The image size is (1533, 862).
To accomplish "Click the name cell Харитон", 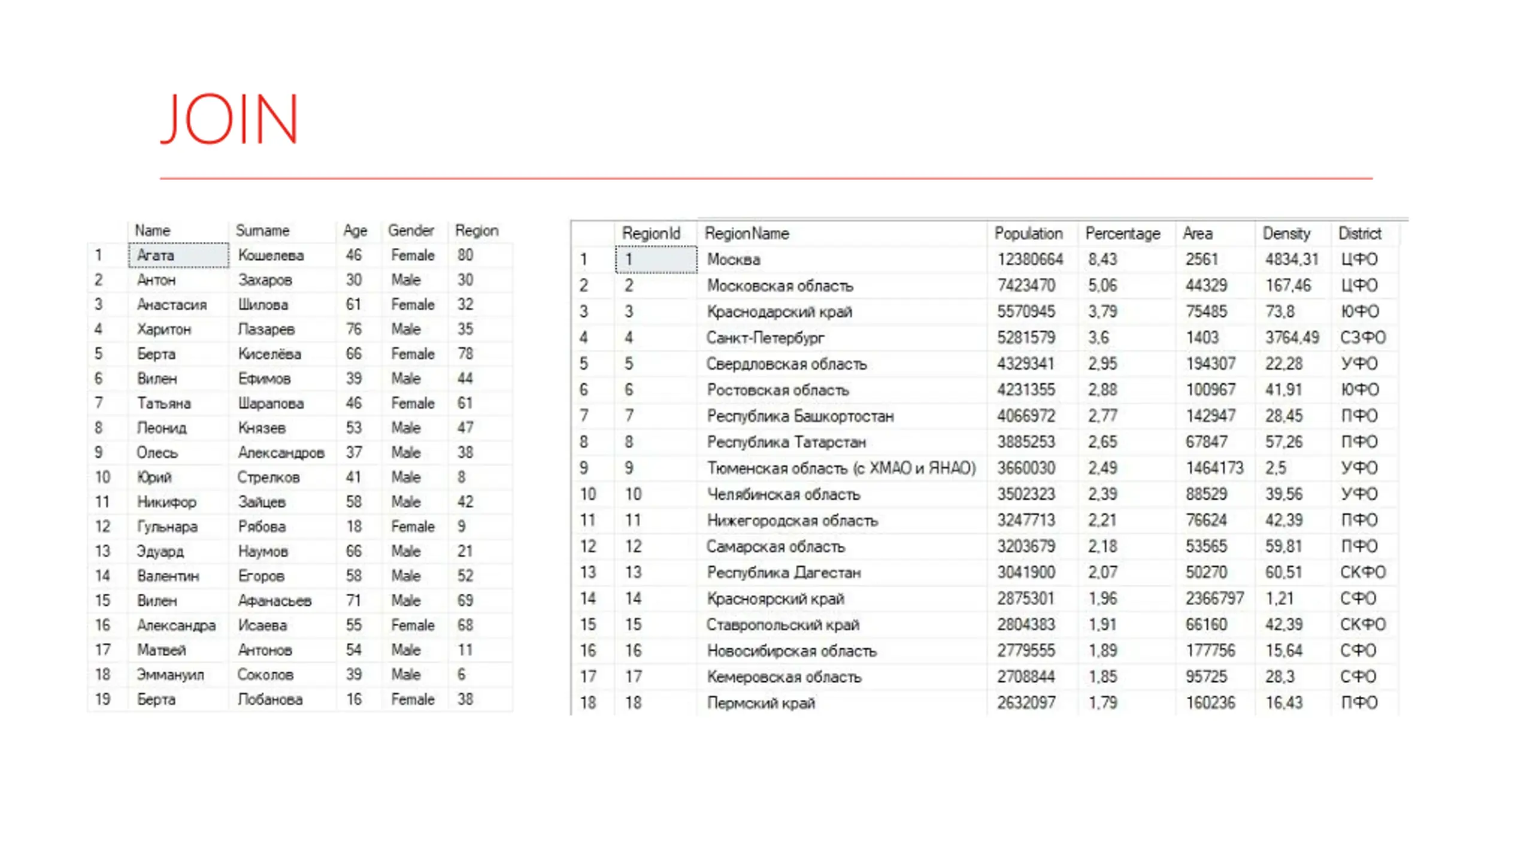I will [x=164, y=329].
